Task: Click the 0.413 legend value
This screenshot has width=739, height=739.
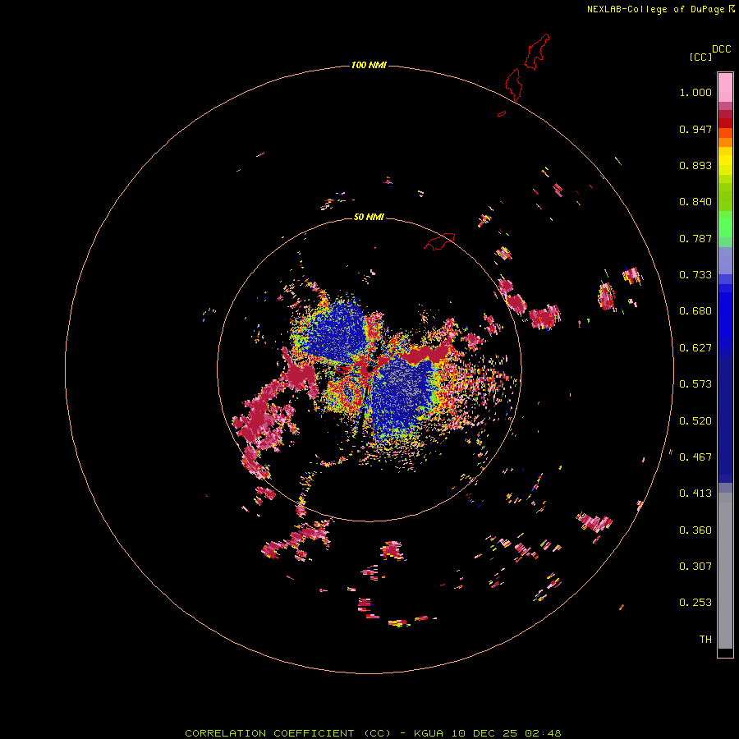Action: [x=695, y=493]
